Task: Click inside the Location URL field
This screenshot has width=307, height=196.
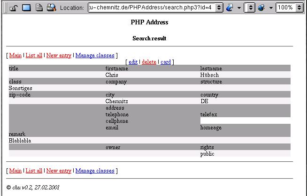Action: (x=150, y=8)
